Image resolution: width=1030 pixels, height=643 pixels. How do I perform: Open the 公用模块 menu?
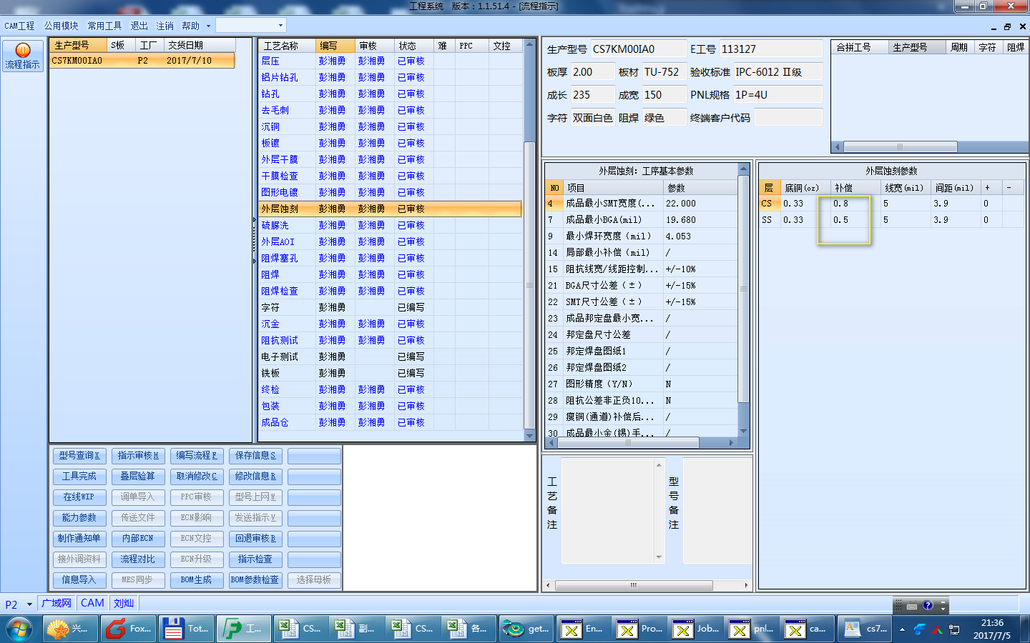(x=62, y=26)
